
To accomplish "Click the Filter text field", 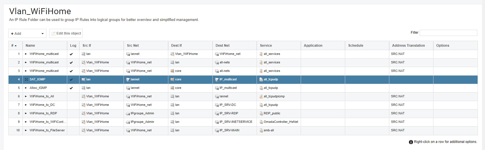I will tap(448, 33).
